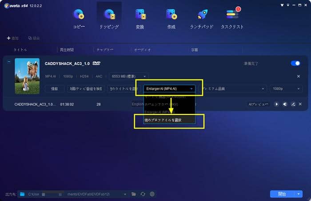Open the output path dropdown arrow

pyautogui.click(x=125, y=194)
